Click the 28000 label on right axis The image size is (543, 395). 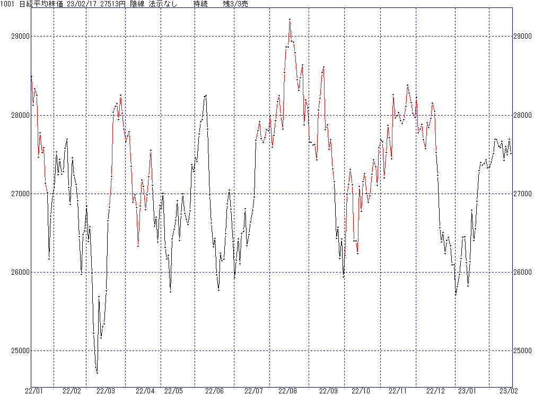524,116
